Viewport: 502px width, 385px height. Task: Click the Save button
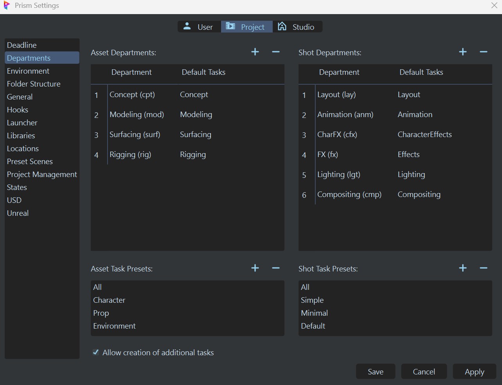point(375,371)
